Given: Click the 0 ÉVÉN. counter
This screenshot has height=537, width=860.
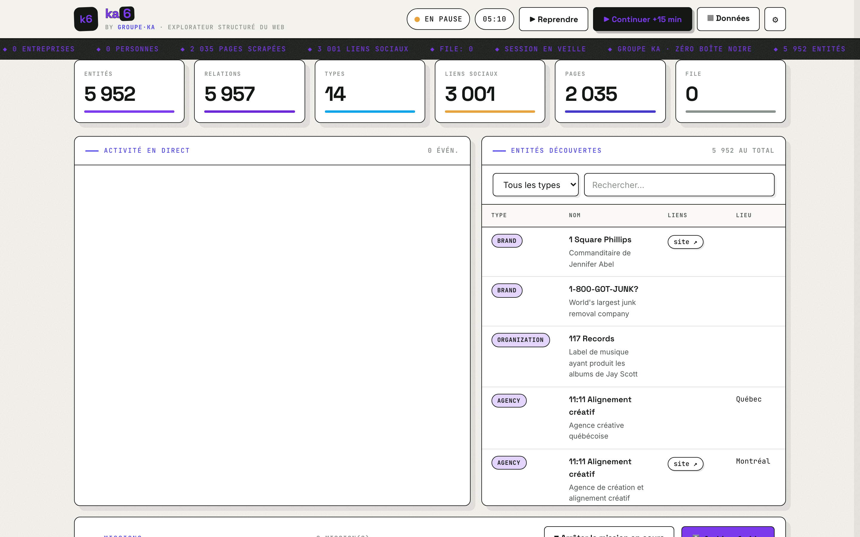Looking at the screenshot, I should pyautogui.click(x=443, y=151).
